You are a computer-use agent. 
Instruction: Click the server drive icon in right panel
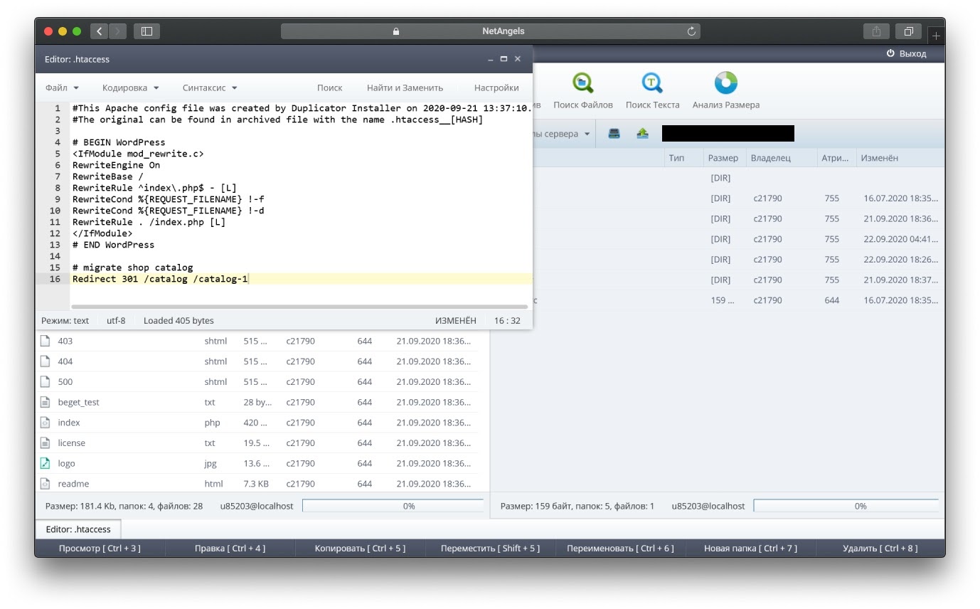[x=614, y=134]
